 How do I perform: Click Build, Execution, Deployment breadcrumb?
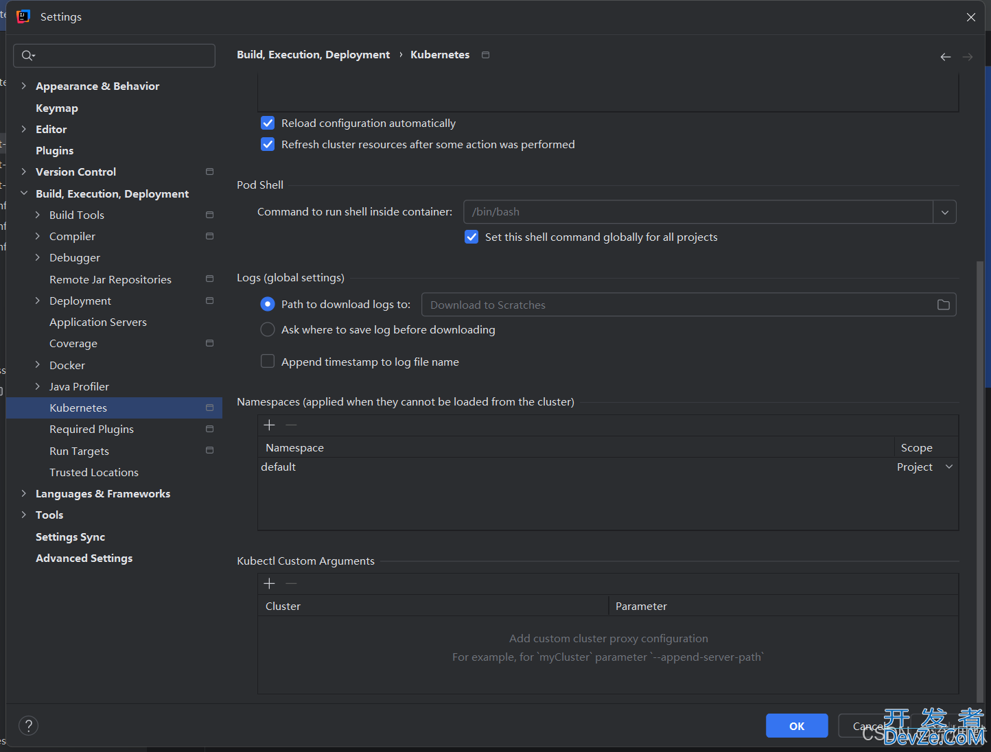coord(314,55)
